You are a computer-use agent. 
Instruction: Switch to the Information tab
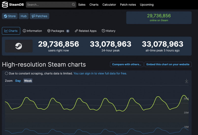[32, 31]
